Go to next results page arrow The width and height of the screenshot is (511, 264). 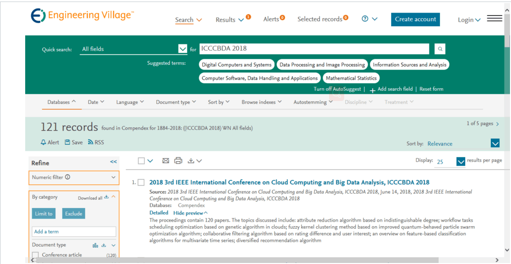[x=497, y=124]
